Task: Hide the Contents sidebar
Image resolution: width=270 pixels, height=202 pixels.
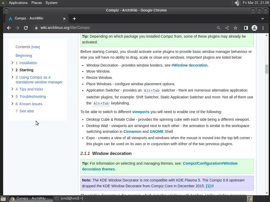Action: click(36, 47)
